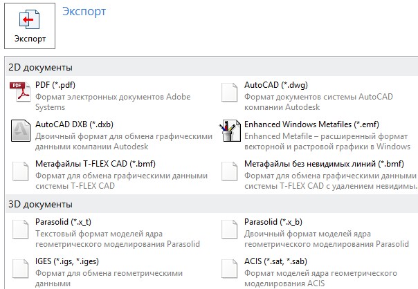418x289 pixels.
Task: Click the AutoCAD (*.dwg) document icon
Action: 230,92
